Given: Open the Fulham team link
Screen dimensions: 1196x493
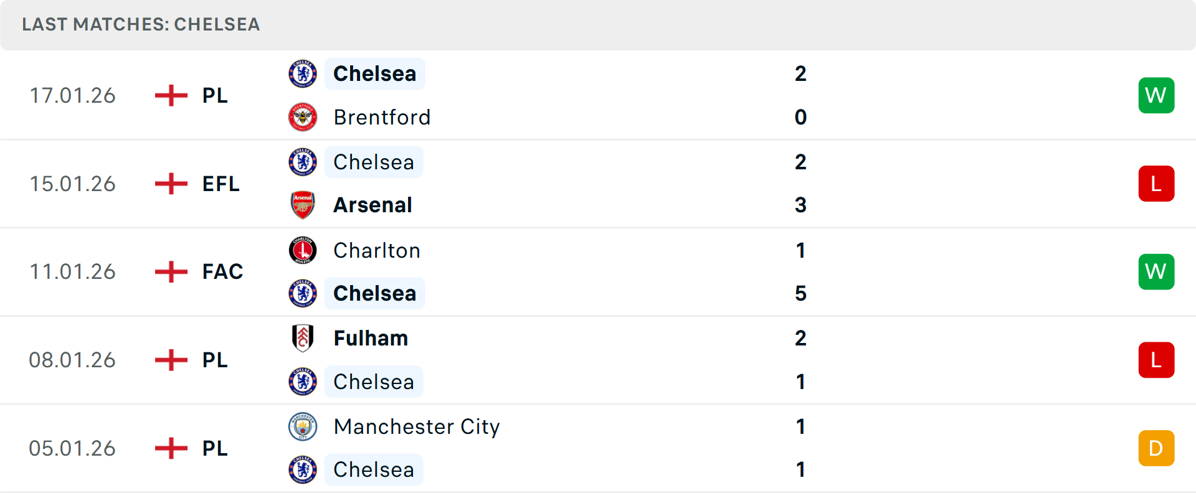Looking at the screenshot, I should (x=371, y=338).
